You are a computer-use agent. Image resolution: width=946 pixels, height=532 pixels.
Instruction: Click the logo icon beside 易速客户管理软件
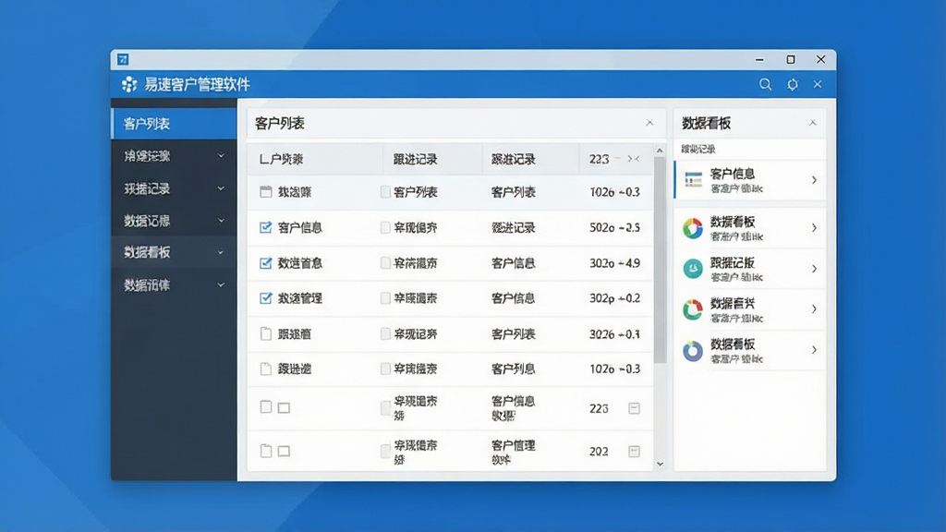(129, 84)
